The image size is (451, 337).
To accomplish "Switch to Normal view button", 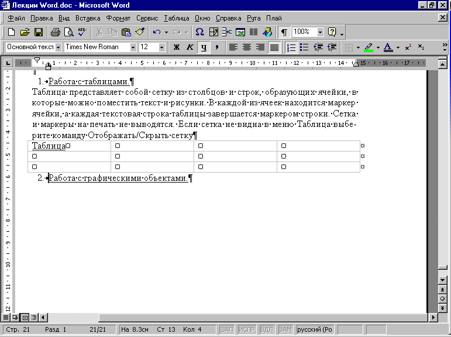I will click(x=6, y=318).
